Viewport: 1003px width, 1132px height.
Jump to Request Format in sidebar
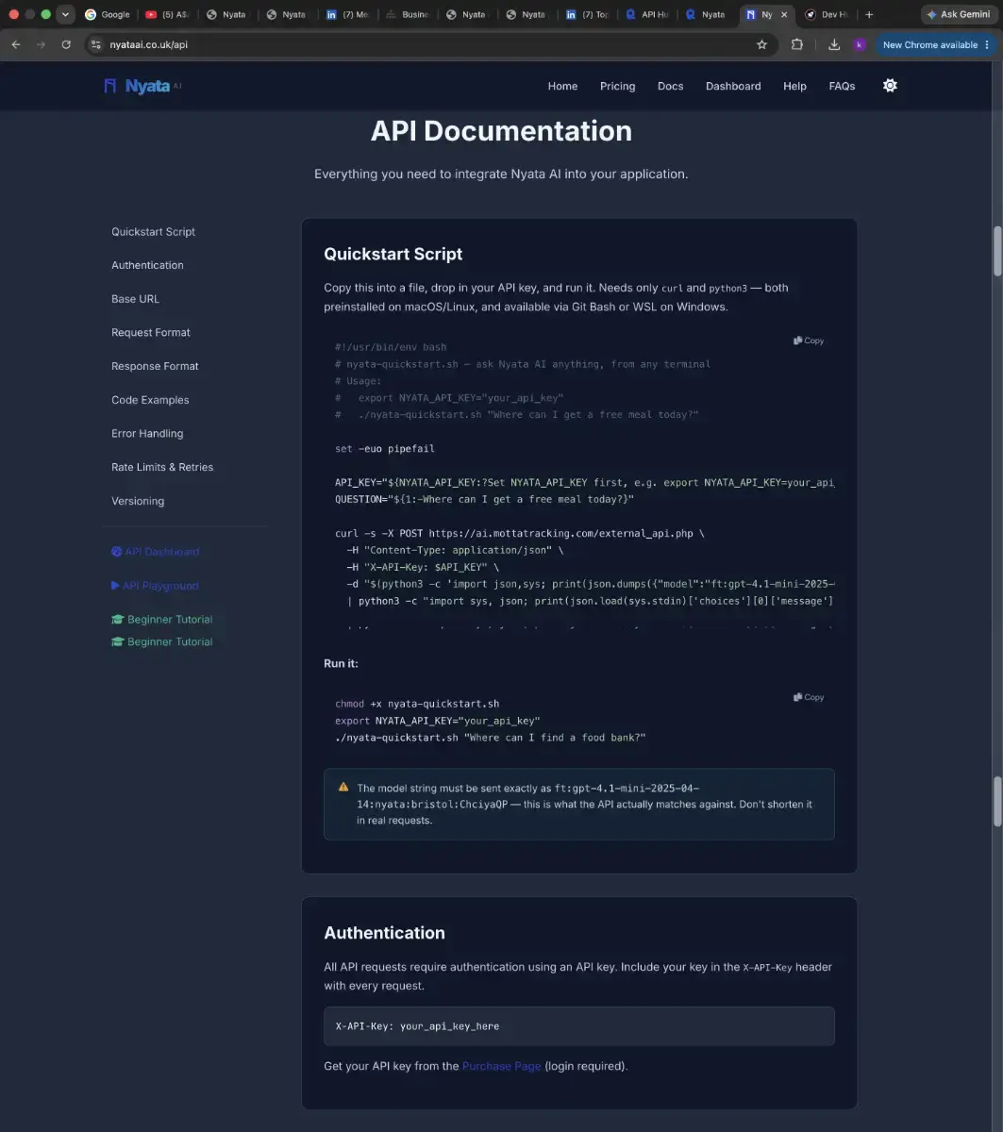coord(151,333)
